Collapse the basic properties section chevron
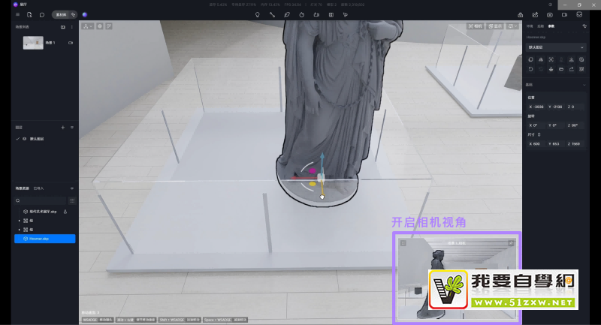The width and height of the screenshot is (601, 325). (x=584, y=85)
